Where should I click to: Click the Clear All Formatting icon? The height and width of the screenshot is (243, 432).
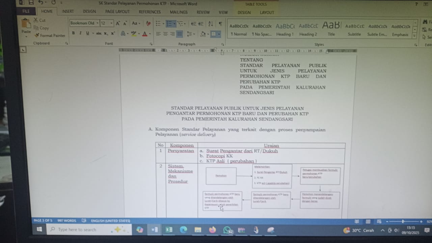pos(148,24)
